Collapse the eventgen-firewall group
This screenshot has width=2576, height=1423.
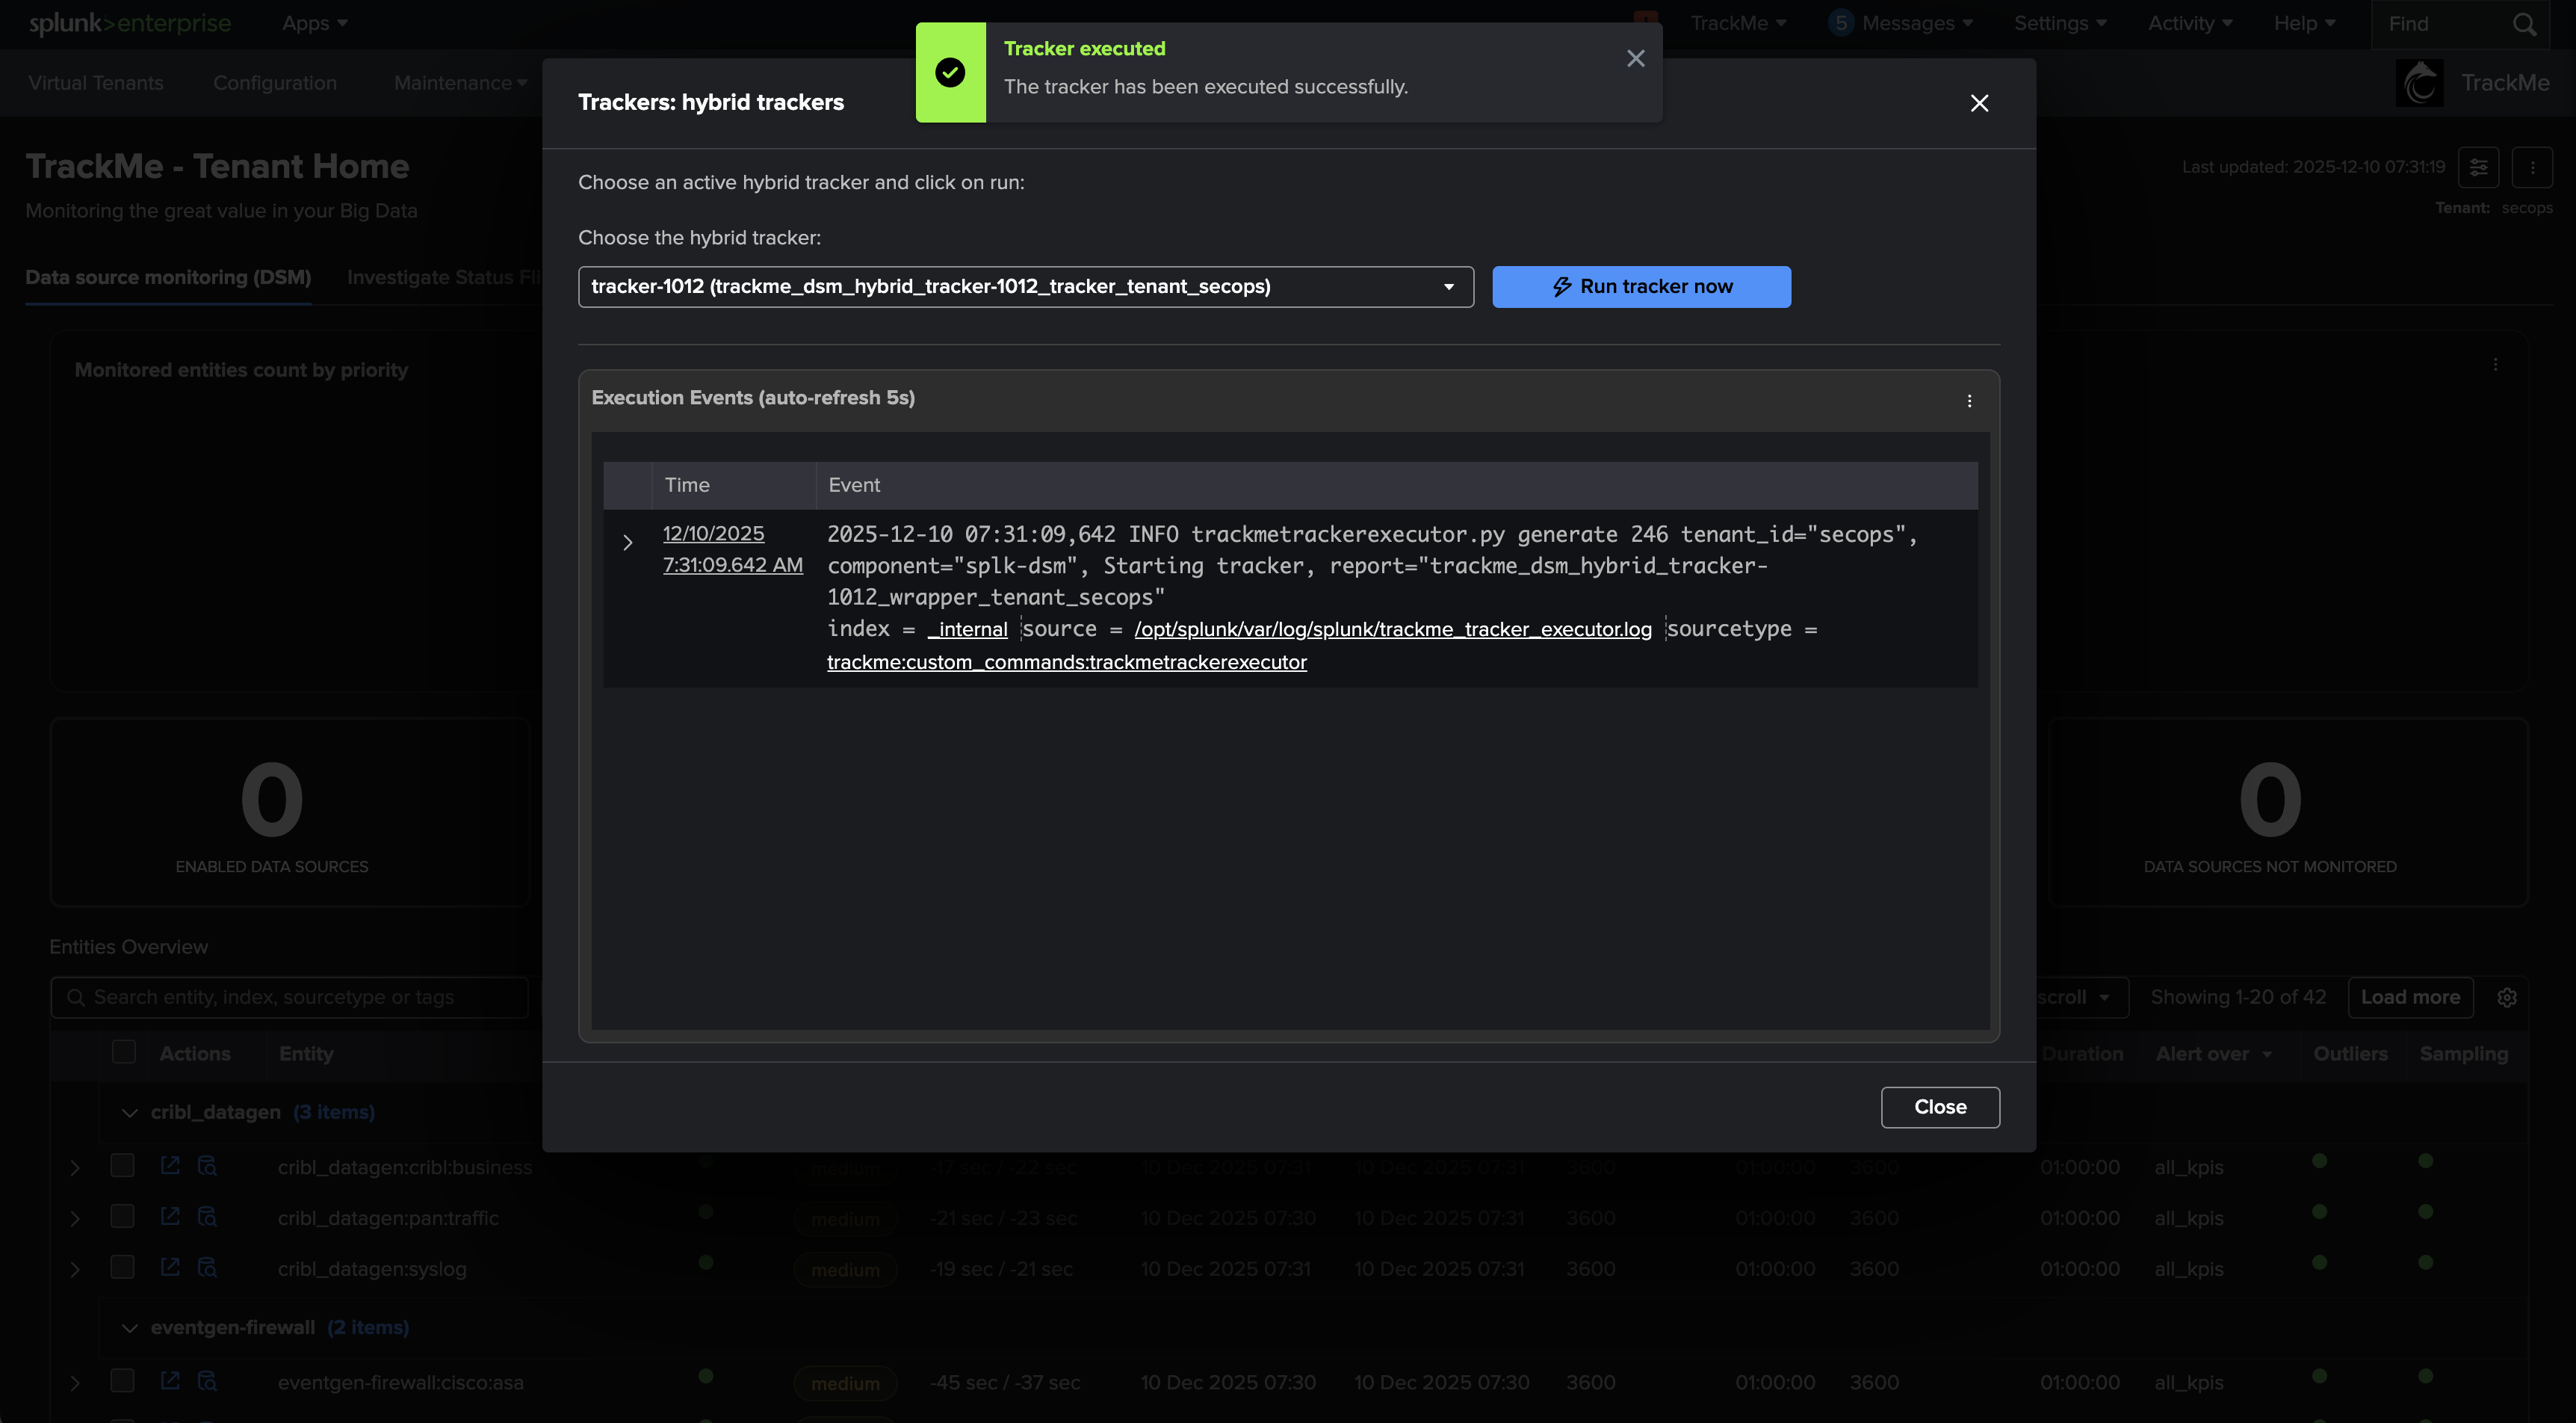129,1328
